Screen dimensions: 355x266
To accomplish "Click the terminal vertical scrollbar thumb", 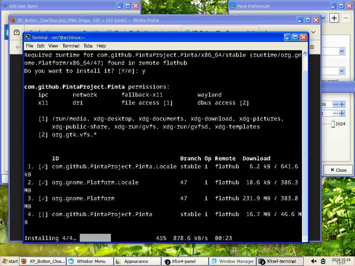I will (305, 153).
